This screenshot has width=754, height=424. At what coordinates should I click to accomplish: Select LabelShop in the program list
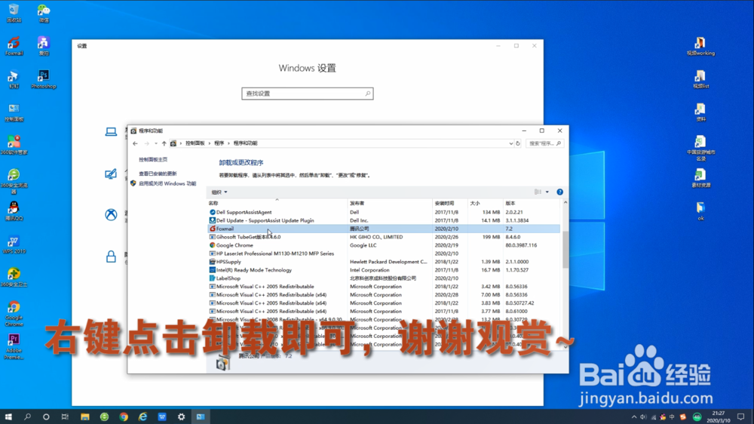(x=383, y=278)
